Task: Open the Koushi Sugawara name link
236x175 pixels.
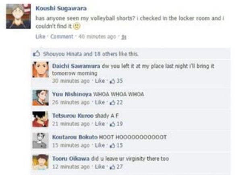Action: click(x=61, y=8)
